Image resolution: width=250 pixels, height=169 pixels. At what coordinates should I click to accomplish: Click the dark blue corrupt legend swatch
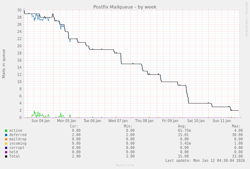[x=6, y=148]
